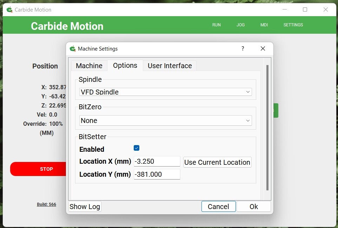This screenshot has width=338, height=228.
Task: Confirm settings with Ok button
Action: tap(254, 207)
